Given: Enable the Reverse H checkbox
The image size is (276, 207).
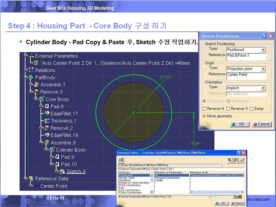Looking at the screenshot, I should (204, 109).
